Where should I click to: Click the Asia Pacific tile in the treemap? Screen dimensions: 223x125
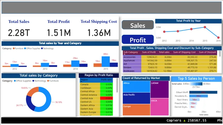point(136,98)
